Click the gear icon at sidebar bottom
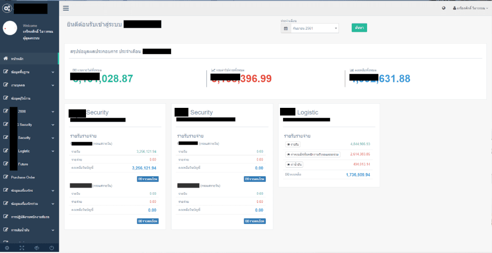This screenshot has width=492, height=253. [x=7, y=248]
